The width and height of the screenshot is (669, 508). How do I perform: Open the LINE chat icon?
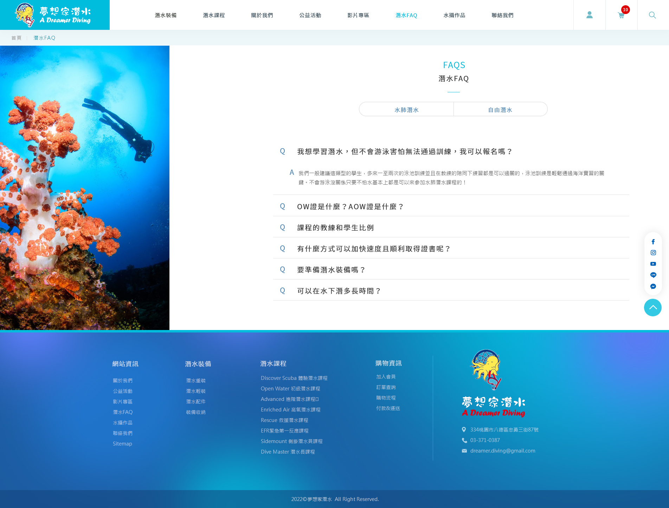(653, 275)
